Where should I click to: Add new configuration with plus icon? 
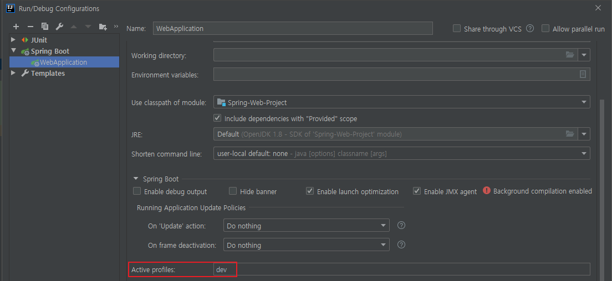[x=16, y=27]
